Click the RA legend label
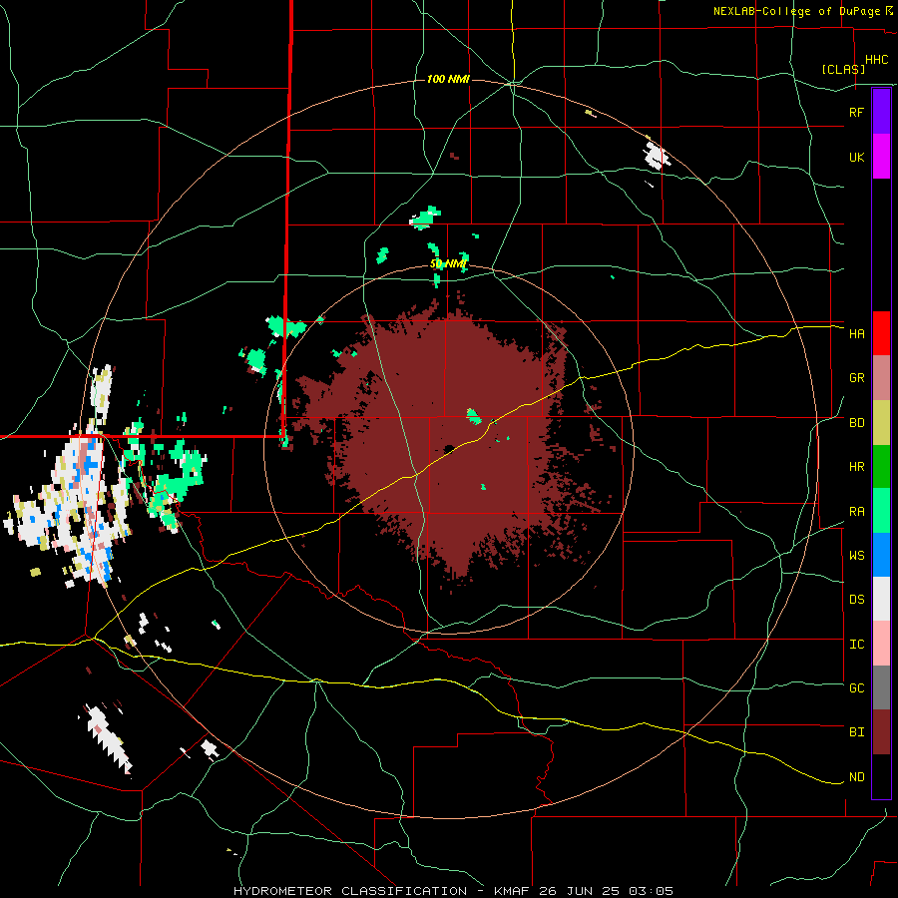This screenshot has height=898, width=898. click(x=856, y=512)
